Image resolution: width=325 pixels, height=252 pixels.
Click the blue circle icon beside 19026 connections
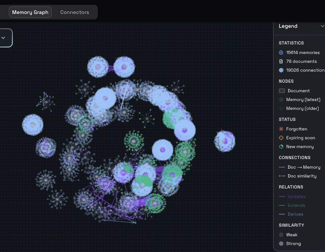click(281, 70)
